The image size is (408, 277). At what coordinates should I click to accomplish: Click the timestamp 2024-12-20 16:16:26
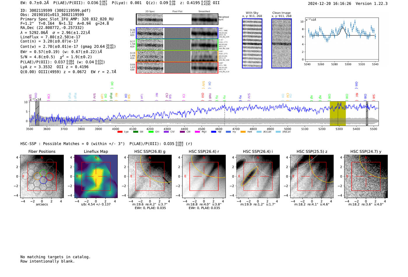(330, 4)
